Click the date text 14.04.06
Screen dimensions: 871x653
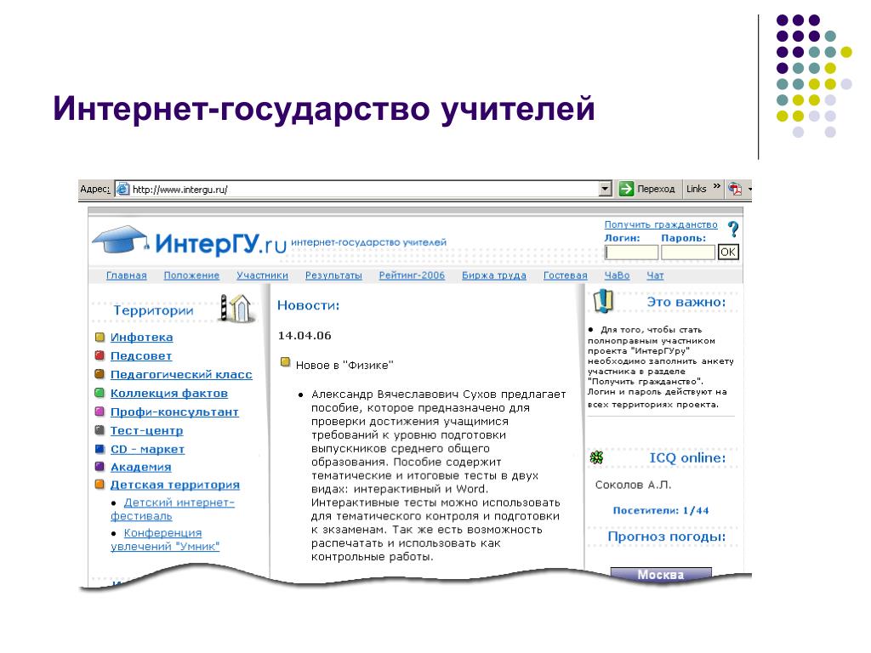click(305, 335)
